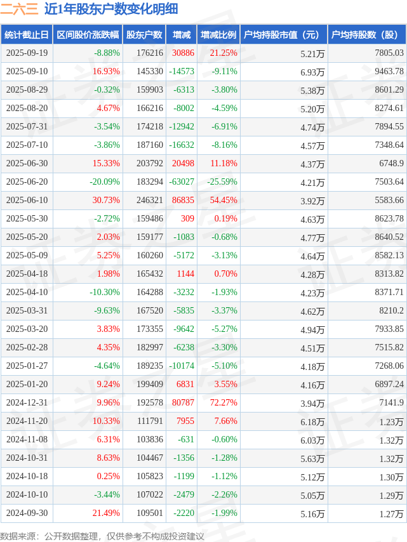The image size is (407, 542).
Task: Click the 户均持股市值（元） column header
Action: click(x=283, y=35)
